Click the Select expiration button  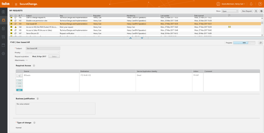[54, 56]
